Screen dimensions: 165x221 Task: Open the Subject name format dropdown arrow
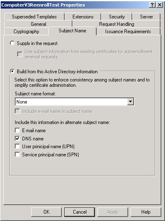click(131, 101)
